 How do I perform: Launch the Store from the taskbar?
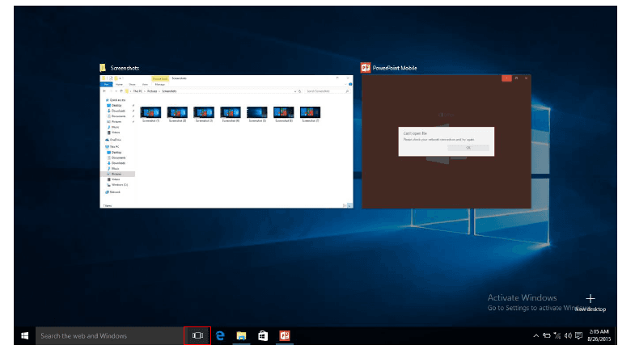pos(262,335)
